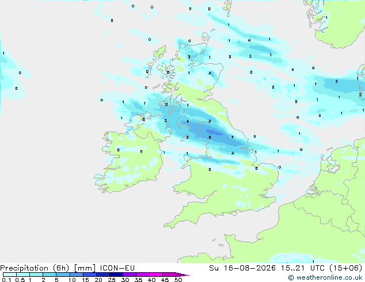Viewport: 365px width, 282px height.
Task: Click the '45' legend scale label
Action: click(x=165, y=280)
